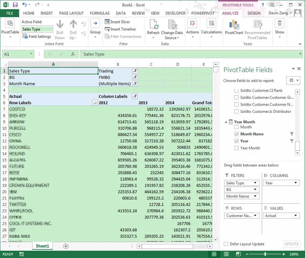
Task: Switch to the INSERT tab
Action: pyautogui.click(x=46, y=13)
